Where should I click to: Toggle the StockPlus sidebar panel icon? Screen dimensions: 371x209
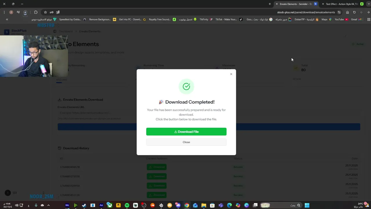[x=54, y=31]
